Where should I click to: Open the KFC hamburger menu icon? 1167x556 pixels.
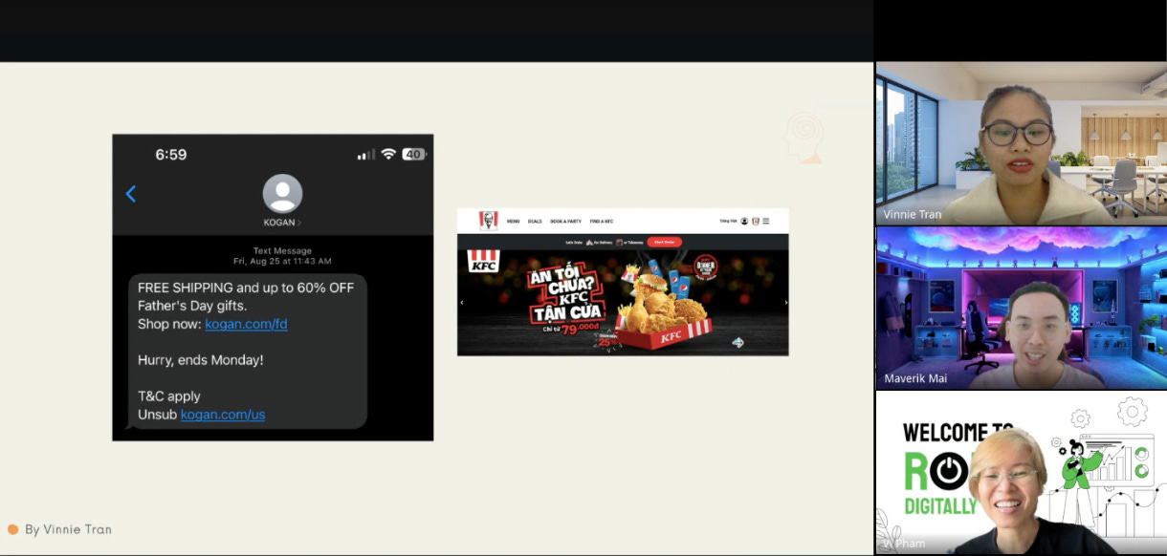(x=766, y=221)
